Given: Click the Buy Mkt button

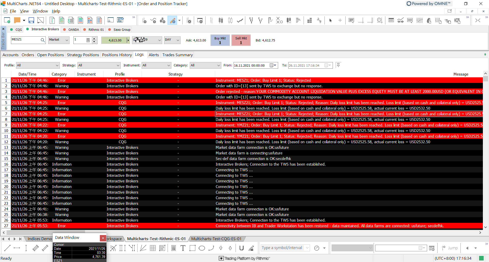Looking at the screenshot, I should point(220,40).
